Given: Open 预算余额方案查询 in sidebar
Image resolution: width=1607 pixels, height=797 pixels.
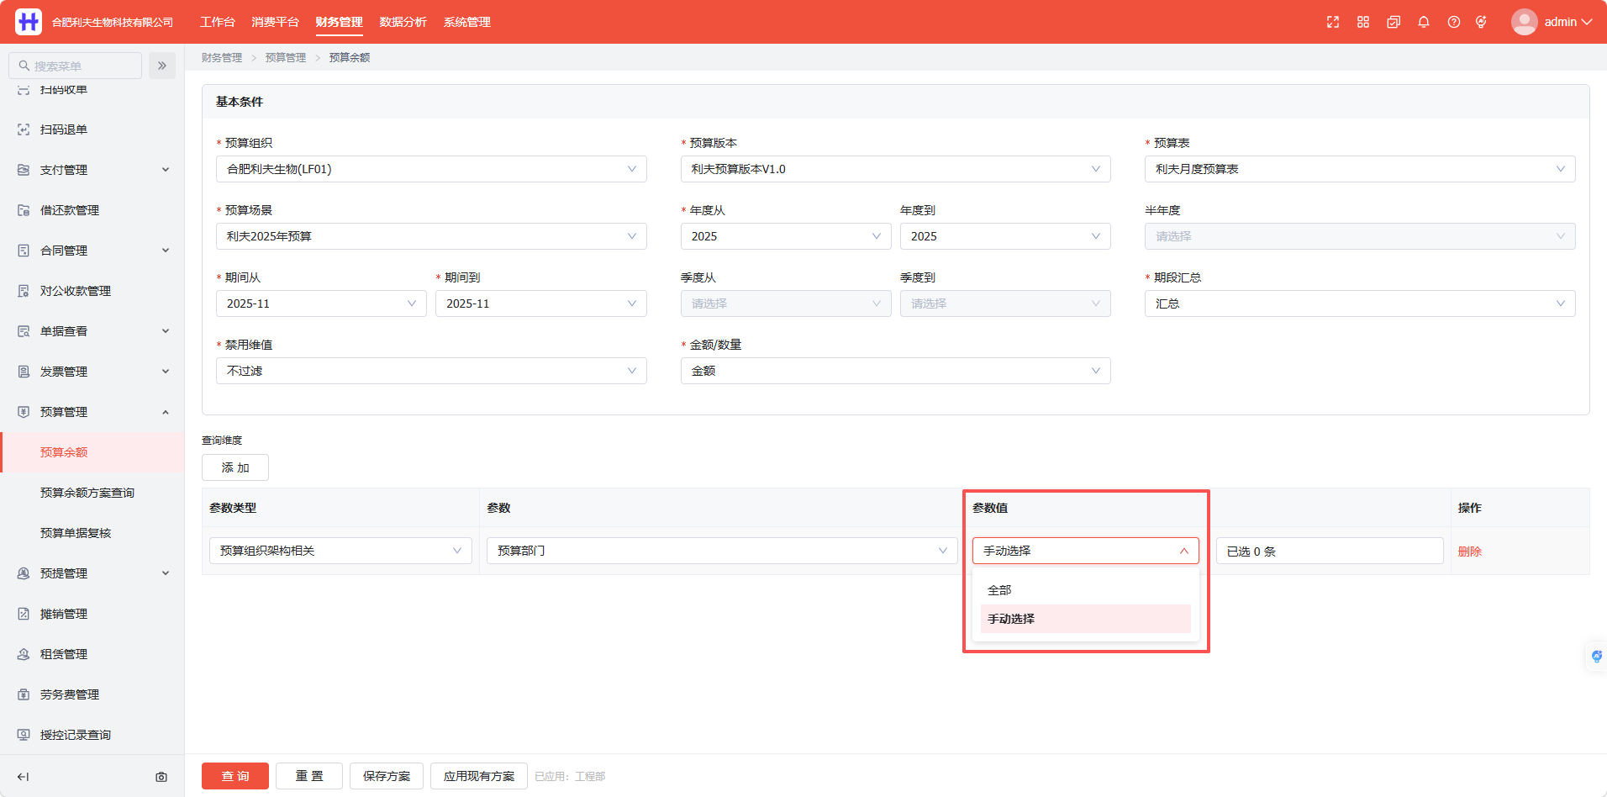Looking at the screenshot, I should point(87,493).
